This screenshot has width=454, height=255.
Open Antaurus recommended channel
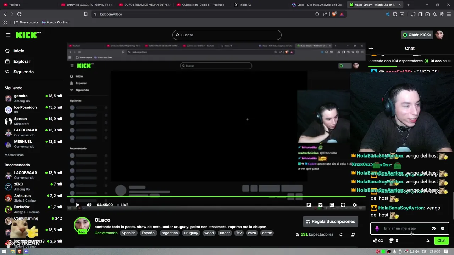point(33,198)
